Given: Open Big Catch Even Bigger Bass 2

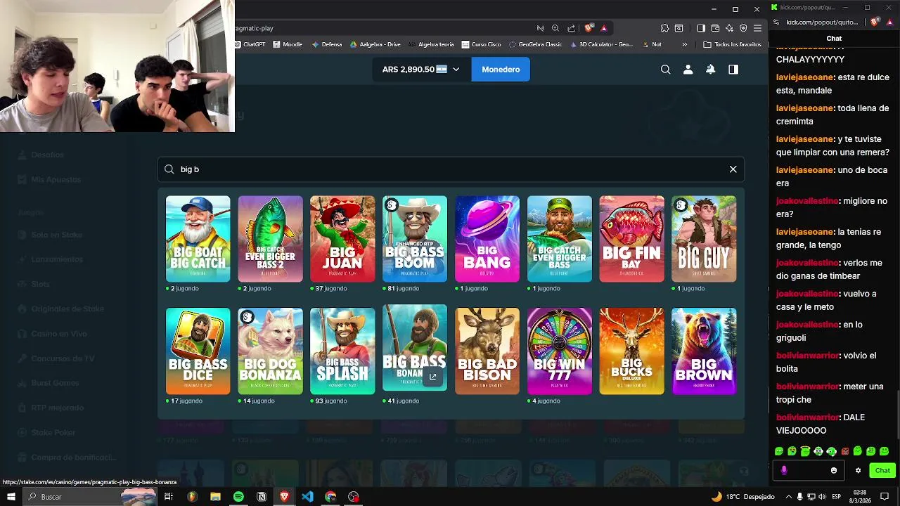Looking at the screenshot, I should pos(270,239).
